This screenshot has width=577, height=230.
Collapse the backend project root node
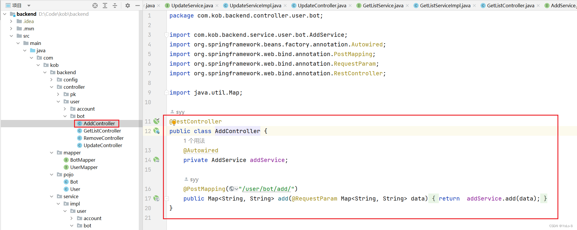tap(5, 14)
